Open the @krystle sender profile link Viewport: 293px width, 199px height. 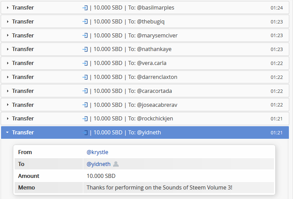(x=97, y=152)
